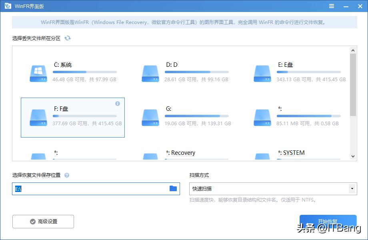Click the partition list scrollbar
368x240 pixels.
[353, 80]
